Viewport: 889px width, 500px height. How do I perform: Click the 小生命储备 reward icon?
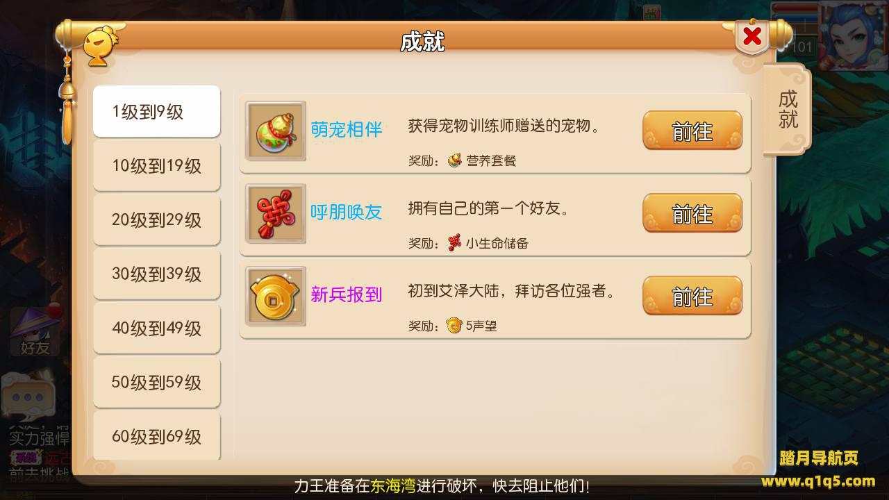click(454, 243)
